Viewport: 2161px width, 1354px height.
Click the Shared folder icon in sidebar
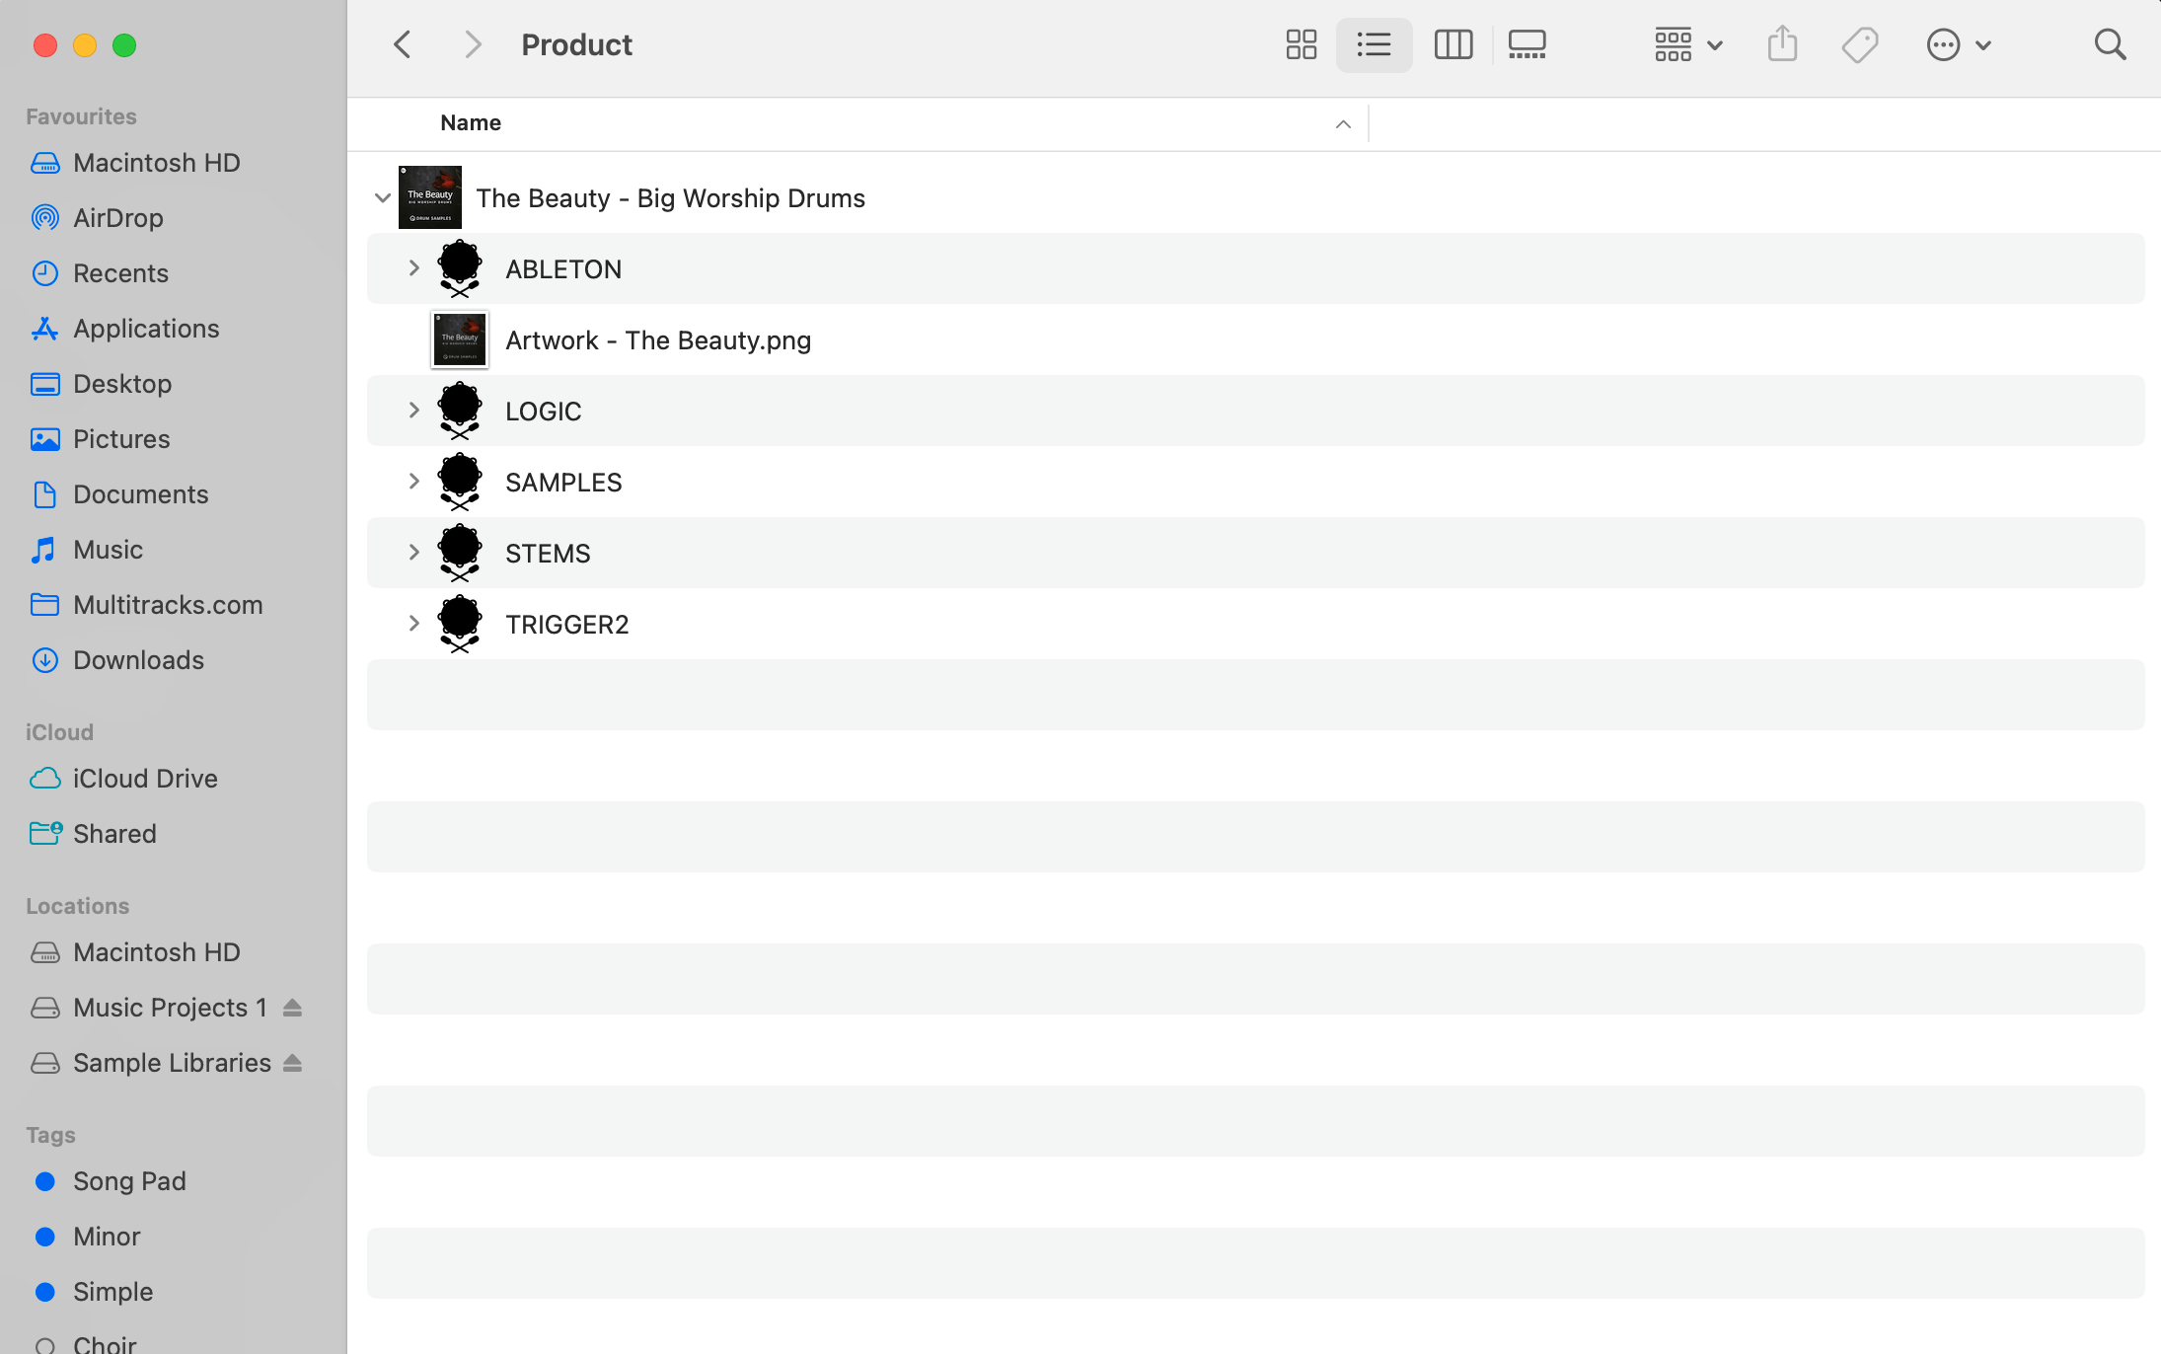tap(45, 834)
